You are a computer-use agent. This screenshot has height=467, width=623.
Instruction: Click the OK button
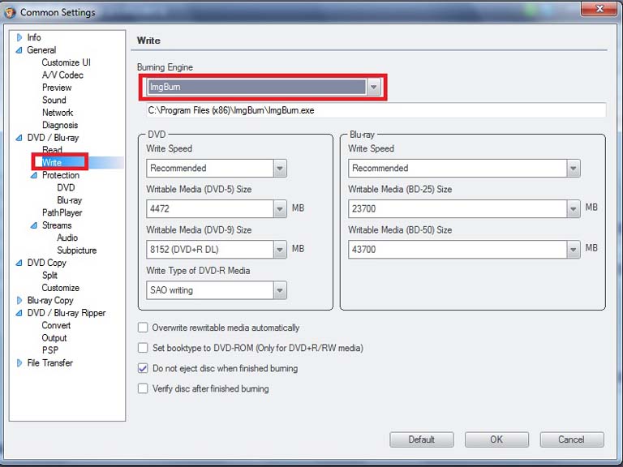[x=496, y=439]
